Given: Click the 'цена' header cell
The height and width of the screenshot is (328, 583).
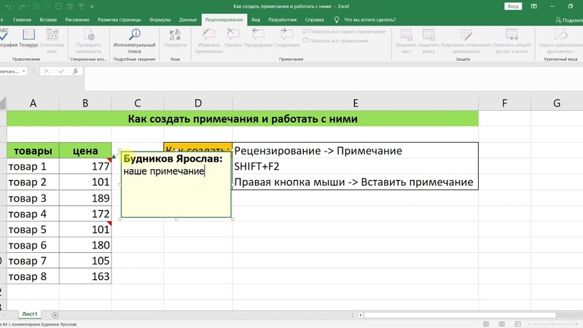Looking at the screenshot, I should click(x=85, y=151).
